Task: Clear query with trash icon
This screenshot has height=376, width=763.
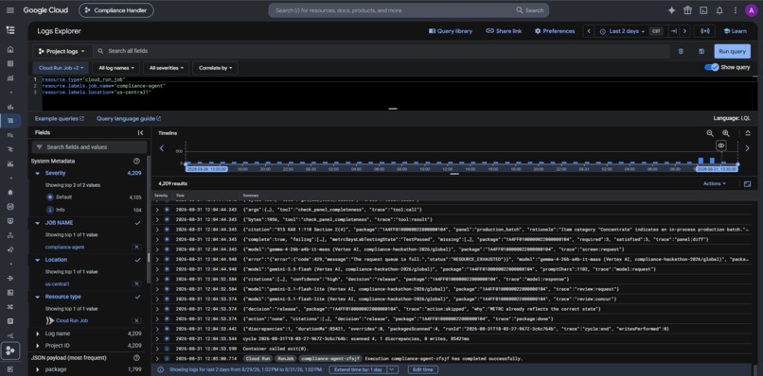Action: [681, 52]
